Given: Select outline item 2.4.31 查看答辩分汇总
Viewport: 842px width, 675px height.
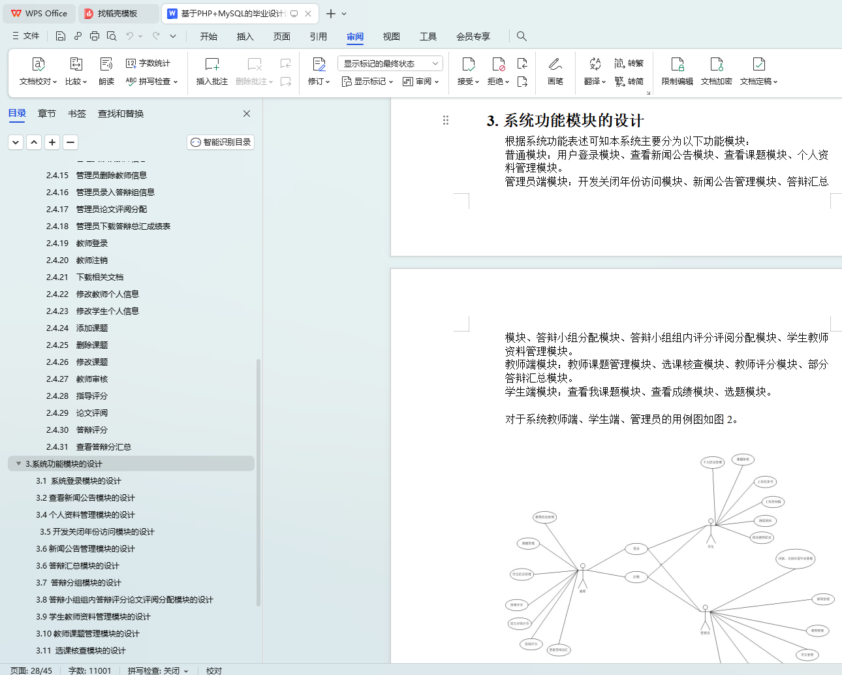Looking at the screenshot, I should coord(131,447).
